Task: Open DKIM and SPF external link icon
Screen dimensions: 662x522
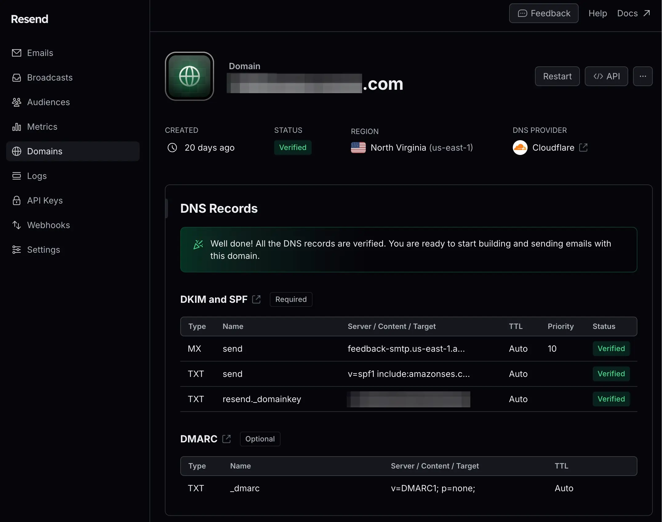Action: pyautogui.click(x=256, y=299)
